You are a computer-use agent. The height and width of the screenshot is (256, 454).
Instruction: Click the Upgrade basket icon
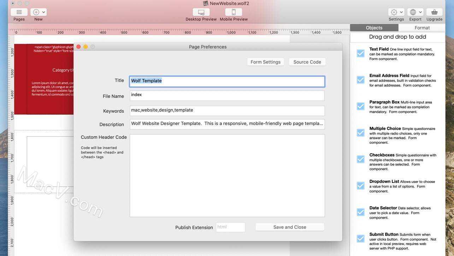tap(434, 12)
